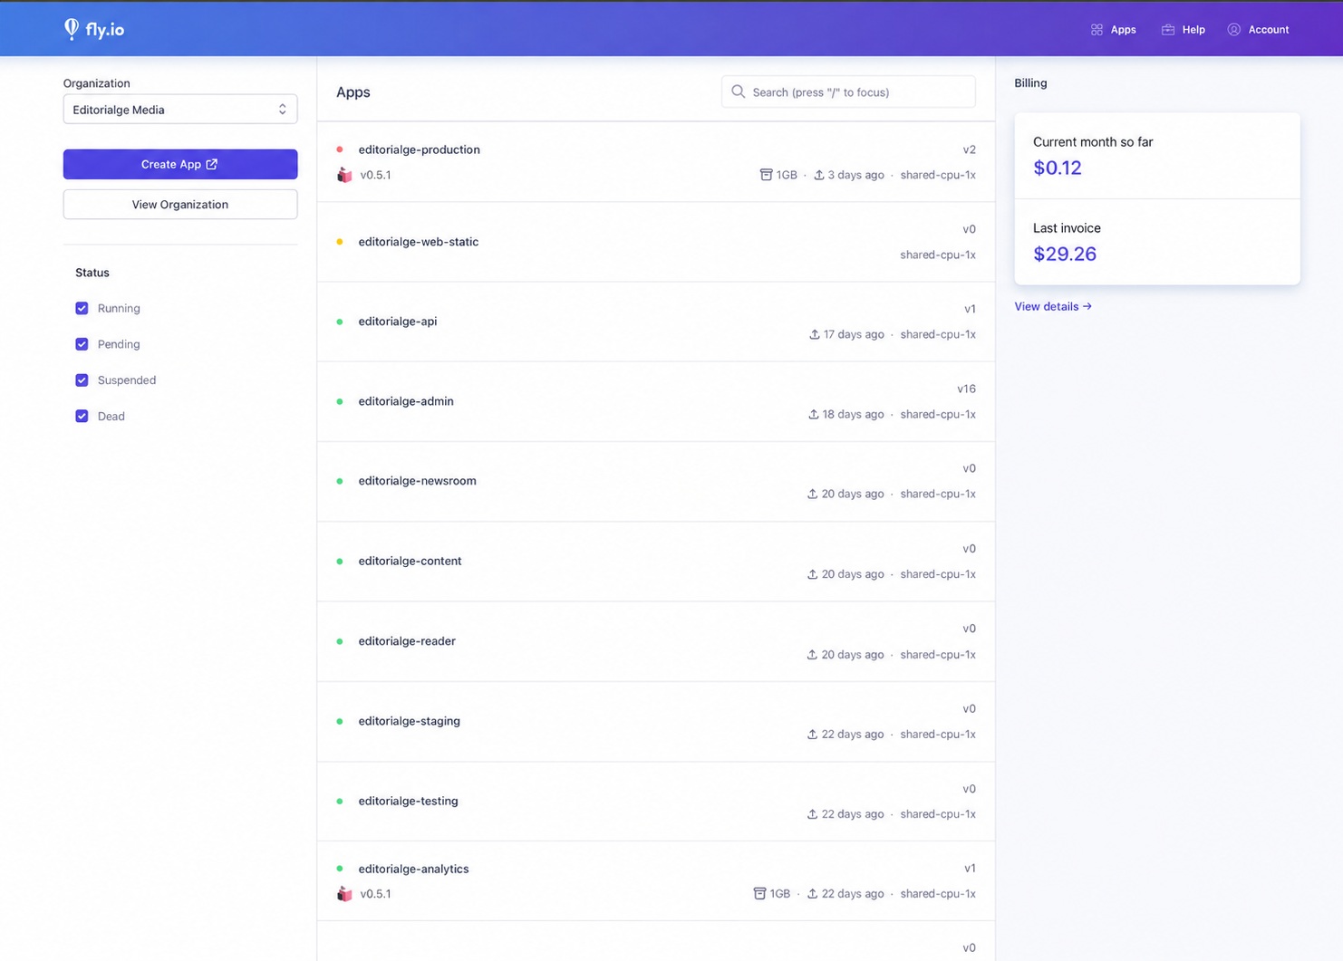The height and width of the screenshot is (961, 1343).
Task: Uncheck the Running status filter
Action: pos(82,308)
